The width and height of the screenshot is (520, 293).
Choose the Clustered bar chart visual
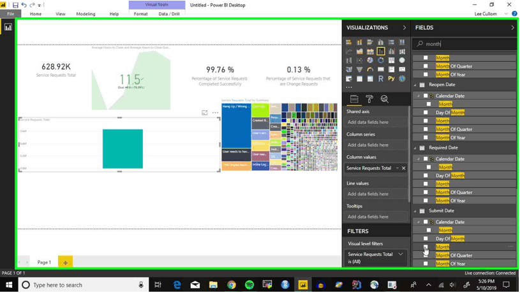coord(370,42)
